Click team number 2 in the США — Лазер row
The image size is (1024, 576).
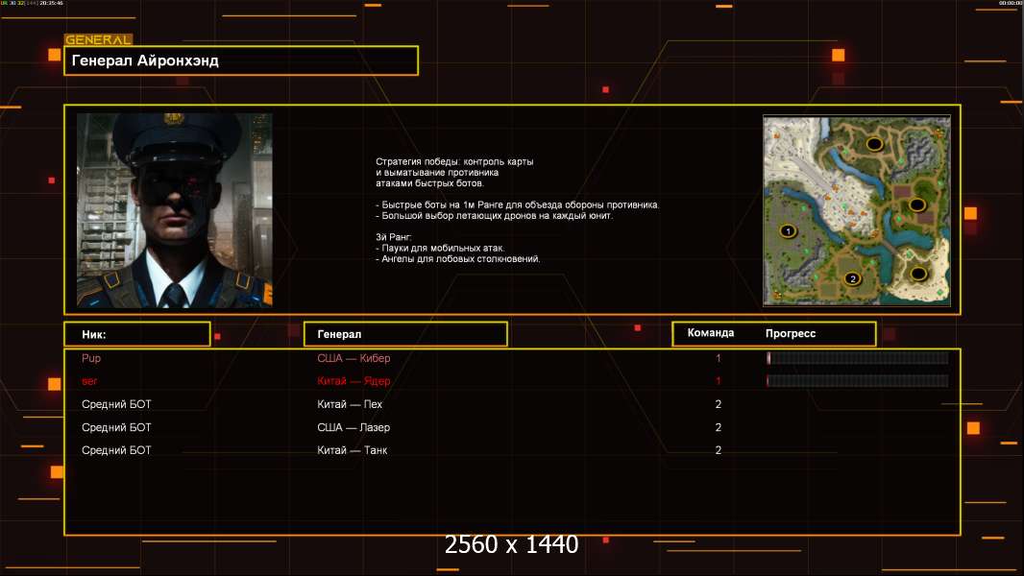point(719,427)
